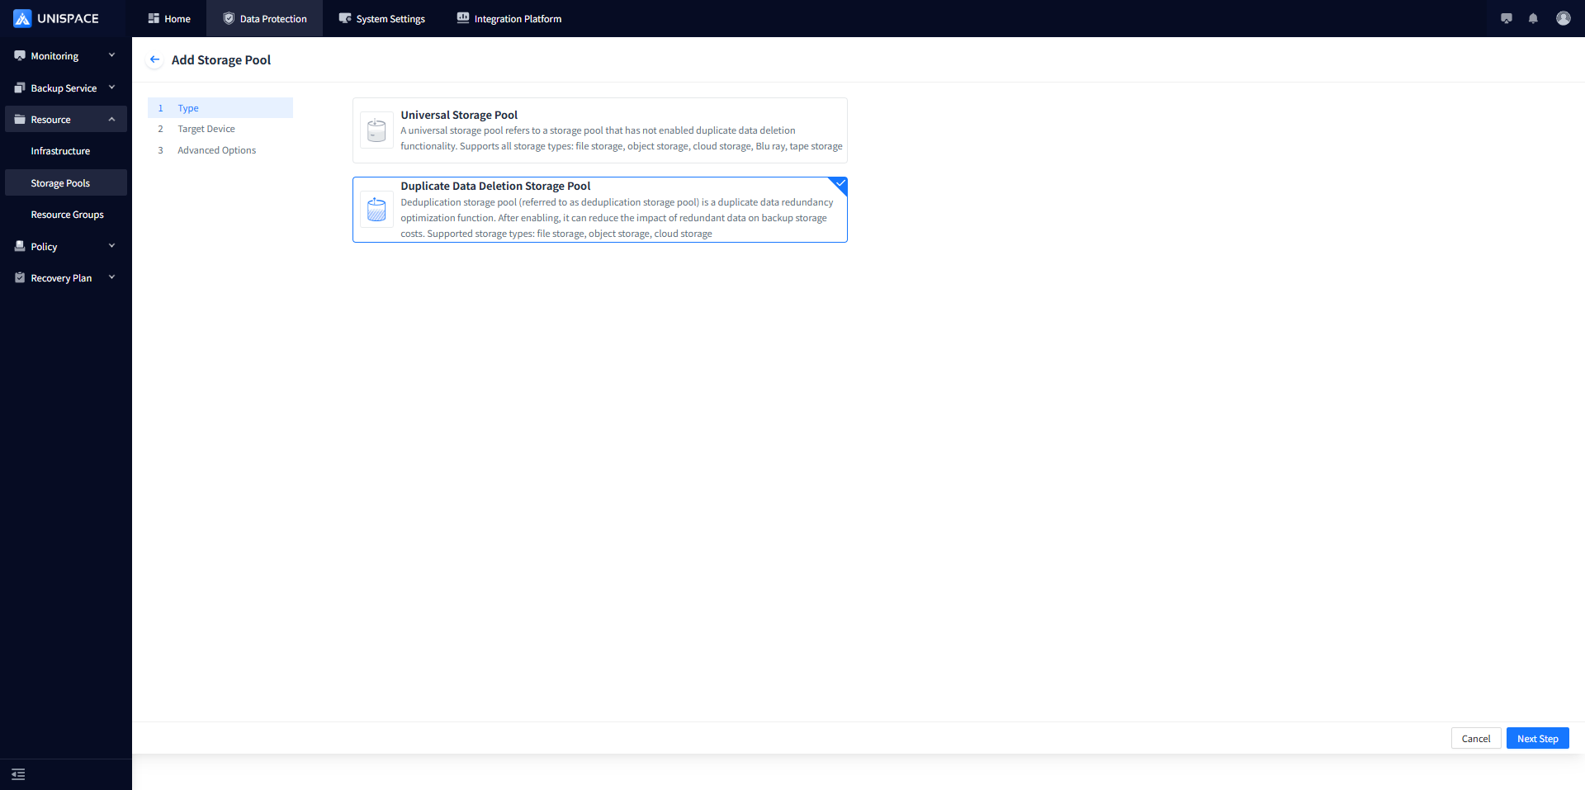Click the Home dashboard icon
This screenshot has width=1585, height=790.
[154, 18]
